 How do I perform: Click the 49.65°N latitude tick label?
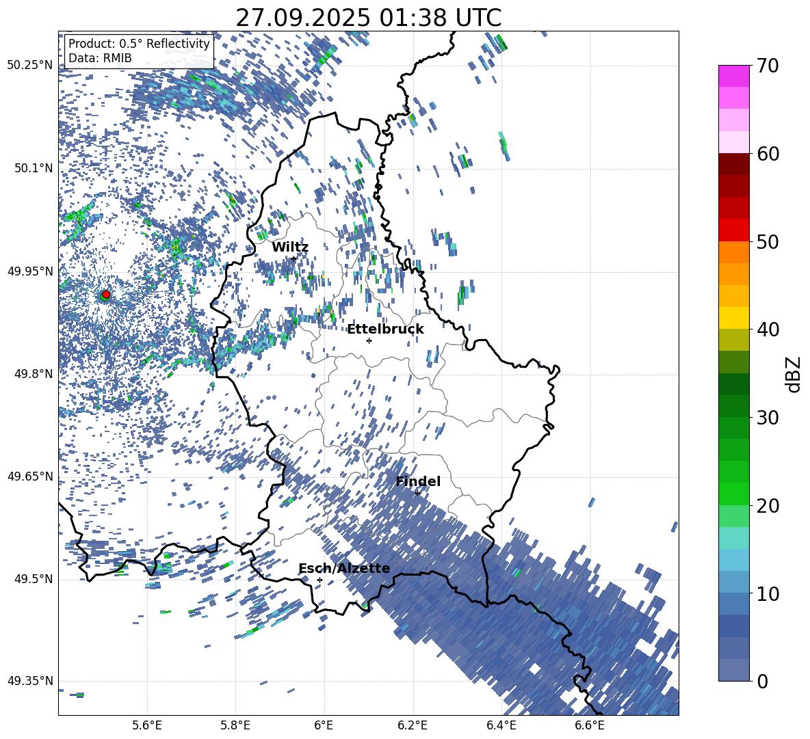pos(30,476)
